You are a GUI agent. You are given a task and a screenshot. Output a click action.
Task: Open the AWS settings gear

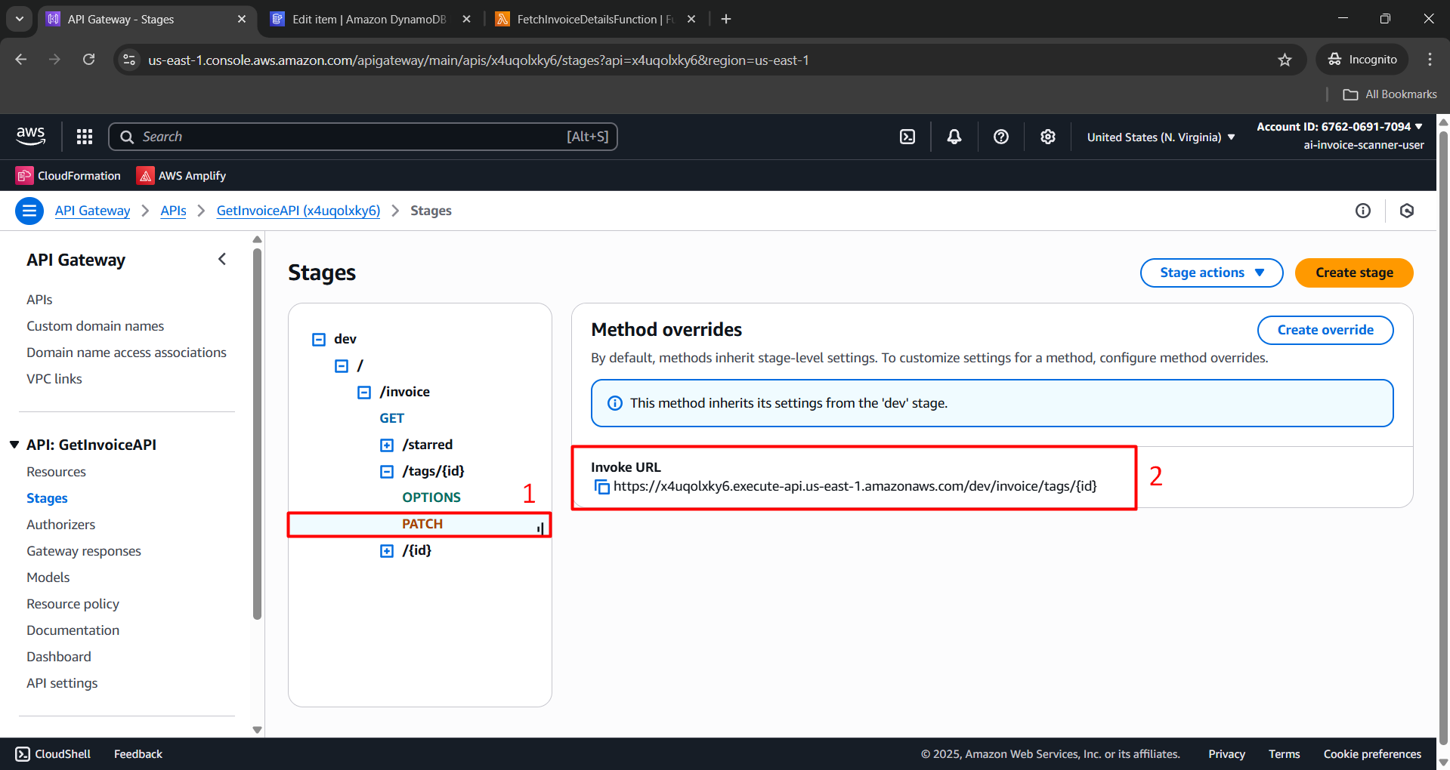coord(1047,137)
